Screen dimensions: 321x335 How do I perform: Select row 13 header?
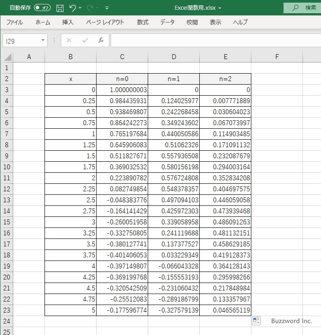click(7, 200)
